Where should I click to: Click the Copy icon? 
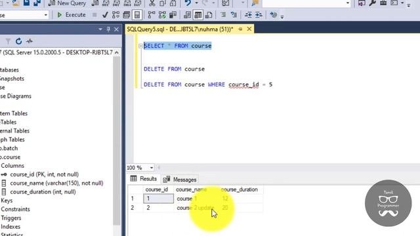coord(163,3)
